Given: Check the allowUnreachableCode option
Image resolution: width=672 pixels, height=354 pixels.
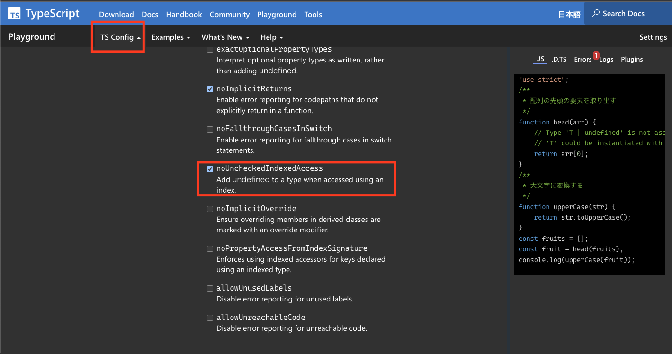Looking at the screenshot, I should point(210,318).
